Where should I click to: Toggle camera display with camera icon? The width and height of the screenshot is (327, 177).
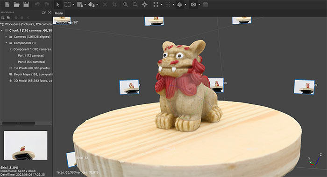(193, 4)
